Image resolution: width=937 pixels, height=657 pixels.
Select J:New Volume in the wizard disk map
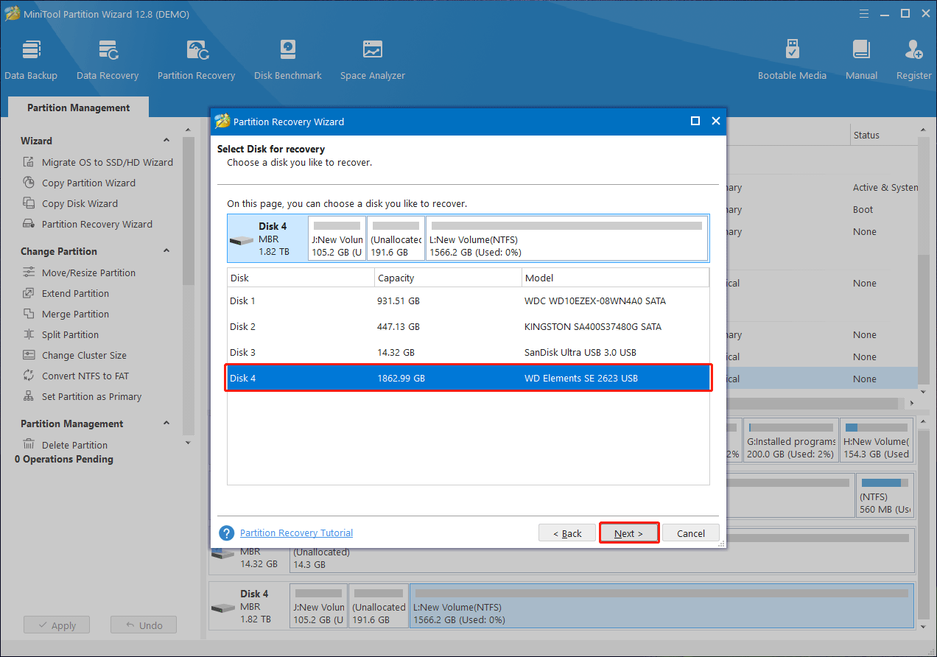coord(337,239)
